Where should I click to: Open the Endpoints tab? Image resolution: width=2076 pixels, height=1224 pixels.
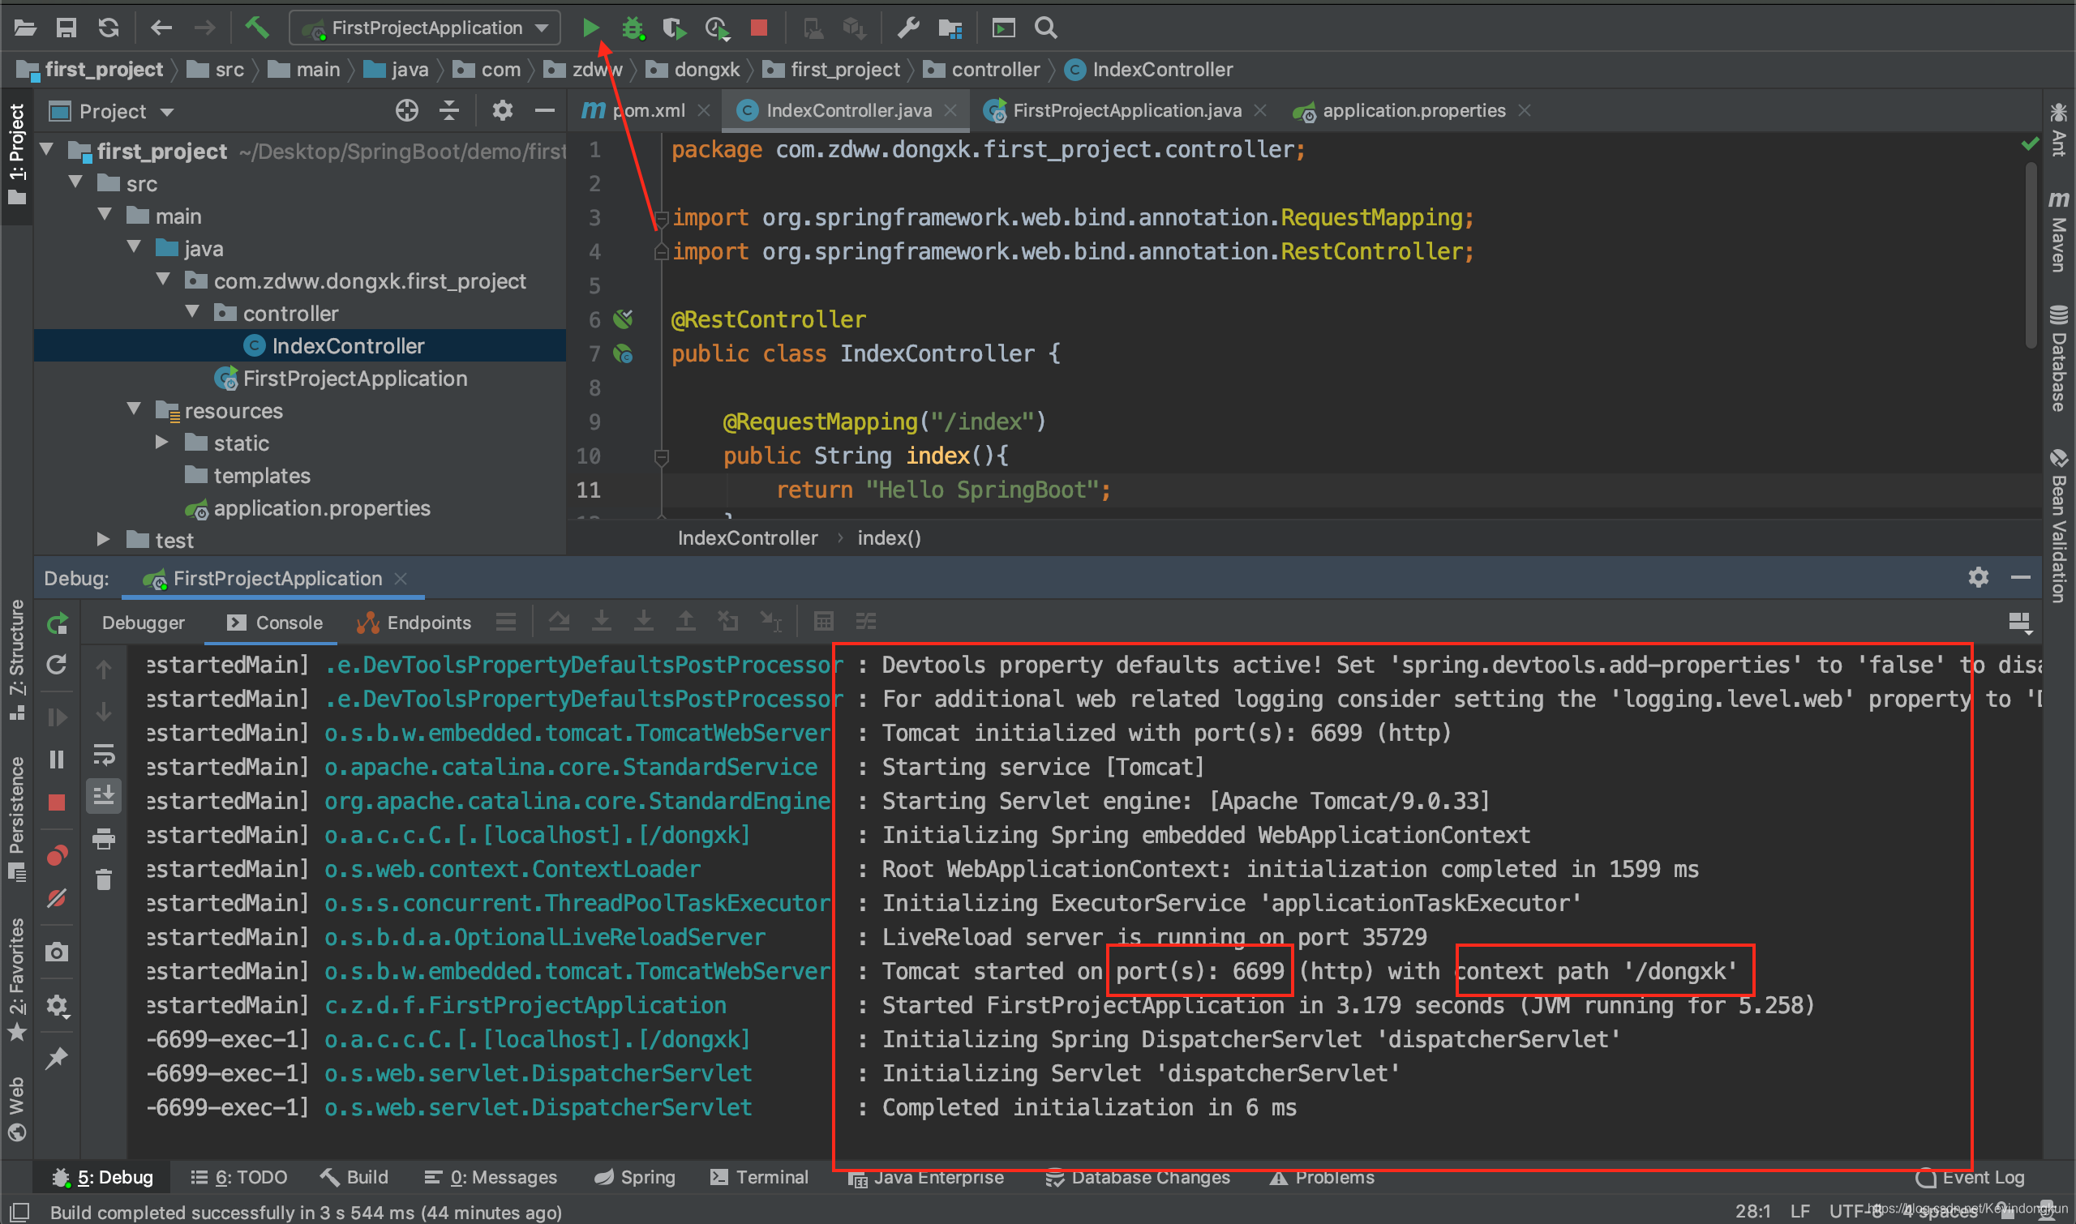click(x=415, y=623)
